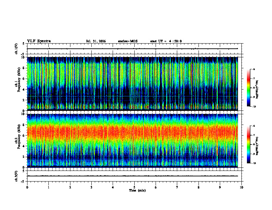Click the "-5" tick on ch.3(V) axis
Viewport: 272px width, 210px height.
(23, 182)
